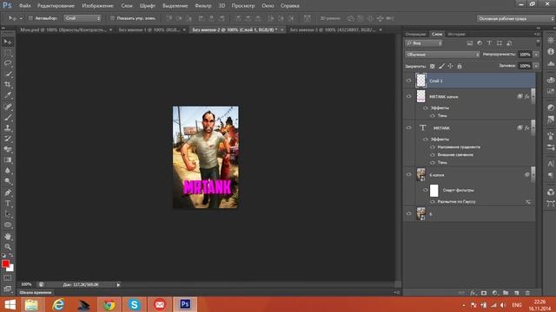Switch to the История tab
The width and height of the screenshot is (556, 312).
pyautogui.click(x=456, y=35)
